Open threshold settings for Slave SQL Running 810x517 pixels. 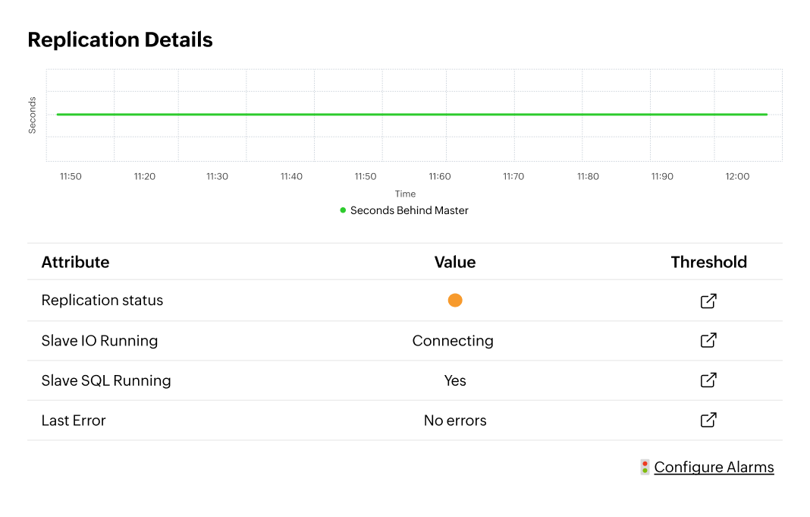708,380
